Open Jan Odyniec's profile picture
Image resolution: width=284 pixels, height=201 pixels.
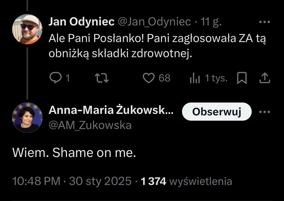tap(27, 29)
